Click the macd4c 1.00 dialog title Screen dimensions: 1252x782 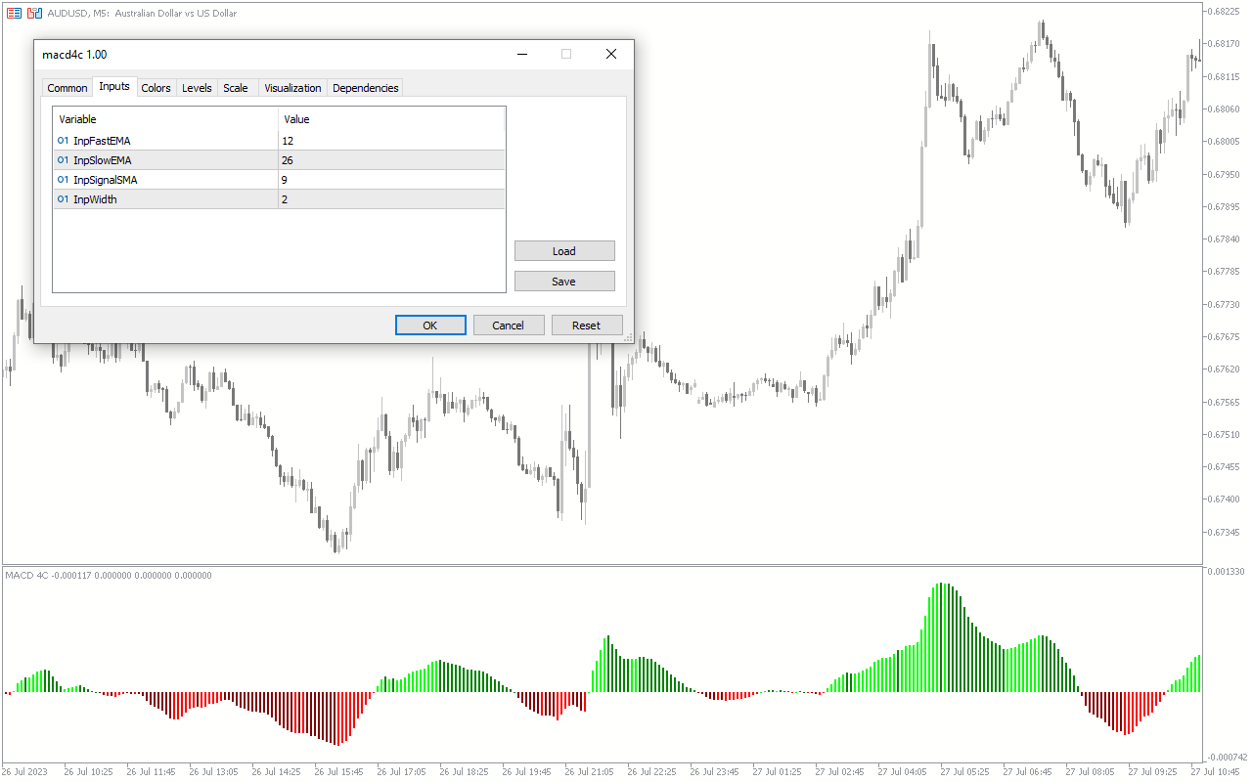click(x=74, y=55)
